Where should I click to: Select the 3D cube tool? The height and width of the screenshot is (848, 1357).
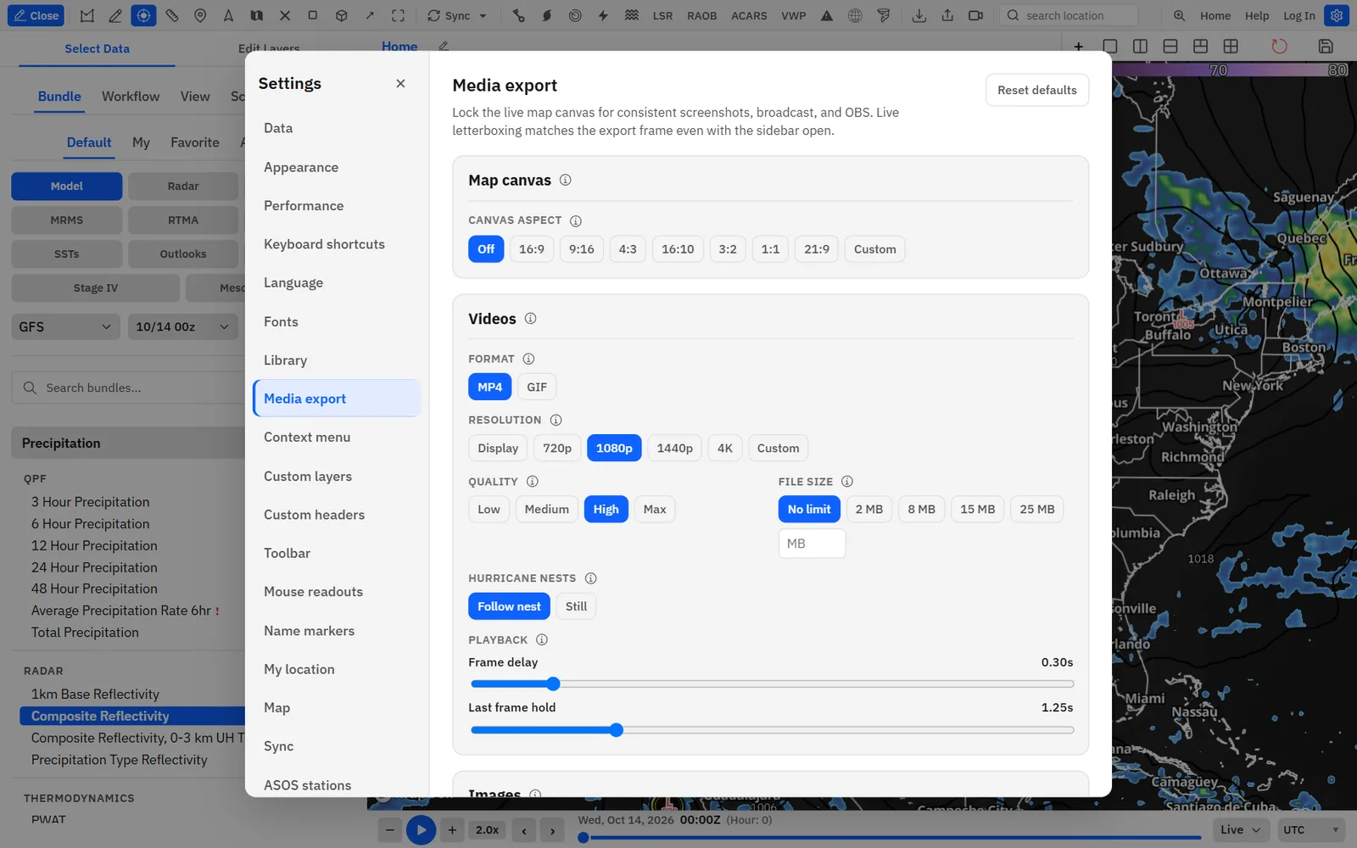coord(341,15)
